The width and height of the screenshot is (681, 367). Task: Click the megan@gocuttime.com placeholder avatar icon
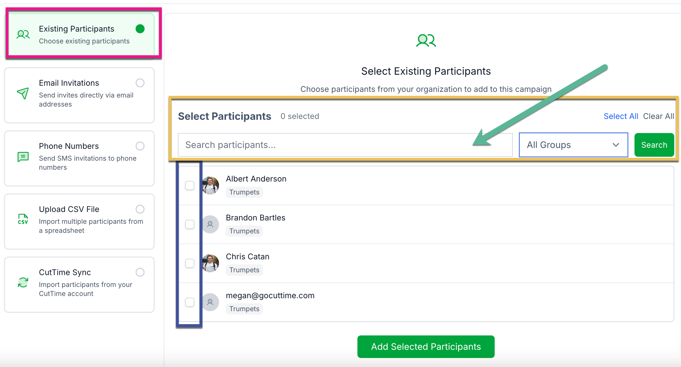click(x=210, y=302)
